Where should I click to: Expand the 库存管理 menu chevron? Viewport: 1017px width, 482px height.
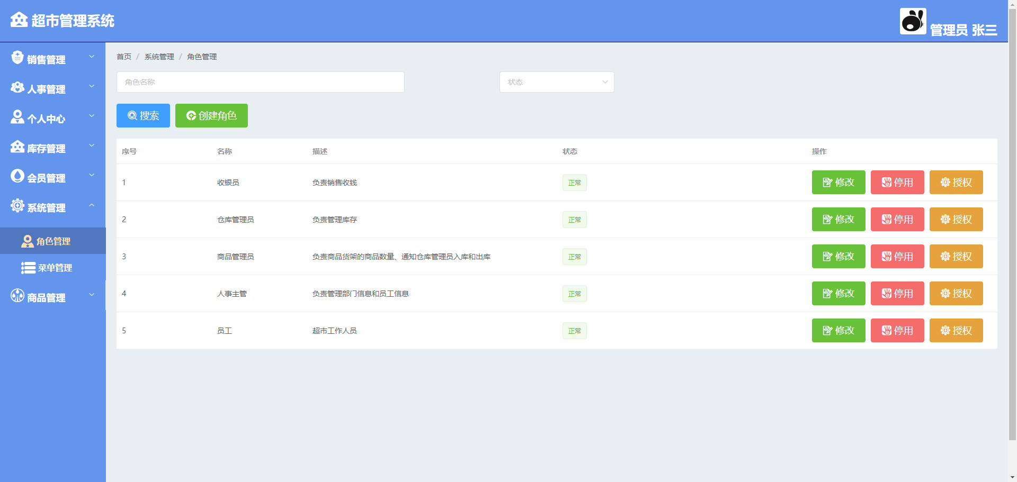[x=92, y=145]
